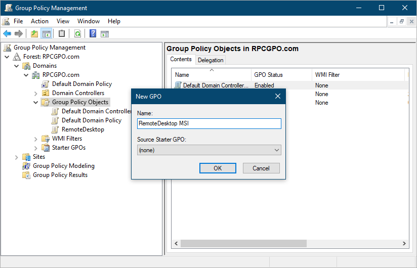Click the GPO Name text field
This screenshot has height=268, width=417.
(x=209, y=124)
